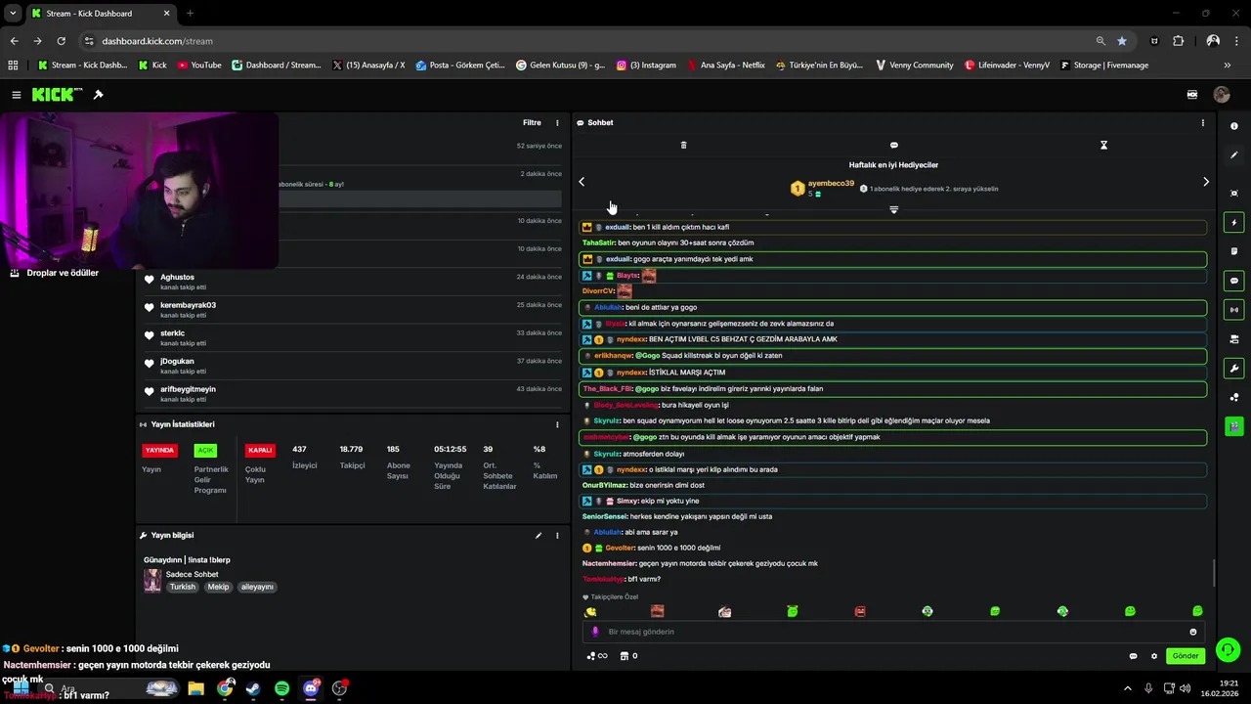Open Yayın İstatistikleri three-dot menu

[x=557, y=424]
